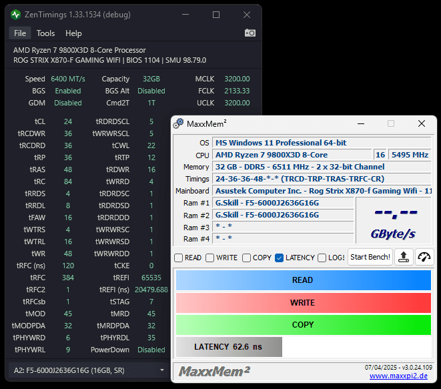This screenshot has width=441, height=389.
Task: Click the tCL value 24
Action: tap(68, 121)
